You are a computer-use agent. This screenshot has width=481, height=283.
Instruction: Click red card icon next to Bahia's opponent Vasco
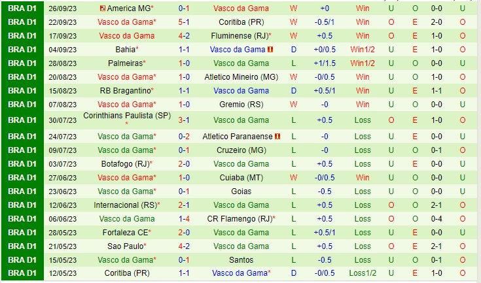(270, 49)
